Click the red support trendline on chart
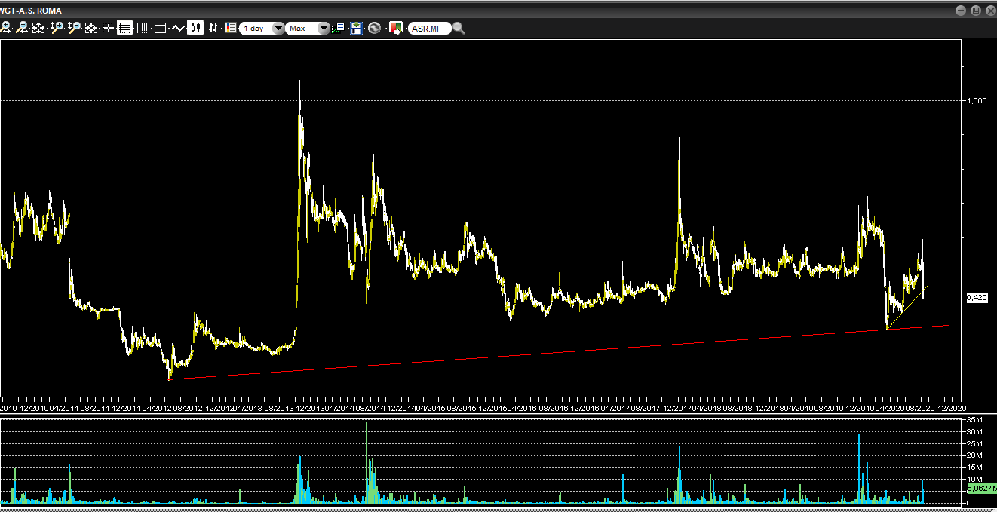The width and height of the screenshot is (997, 512). click(528, 353)
